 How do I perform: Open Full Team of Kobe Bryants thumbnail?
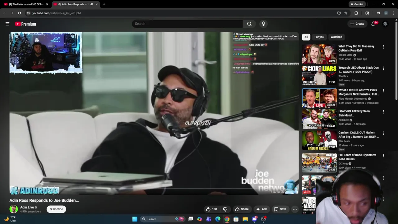click(319, 162)
